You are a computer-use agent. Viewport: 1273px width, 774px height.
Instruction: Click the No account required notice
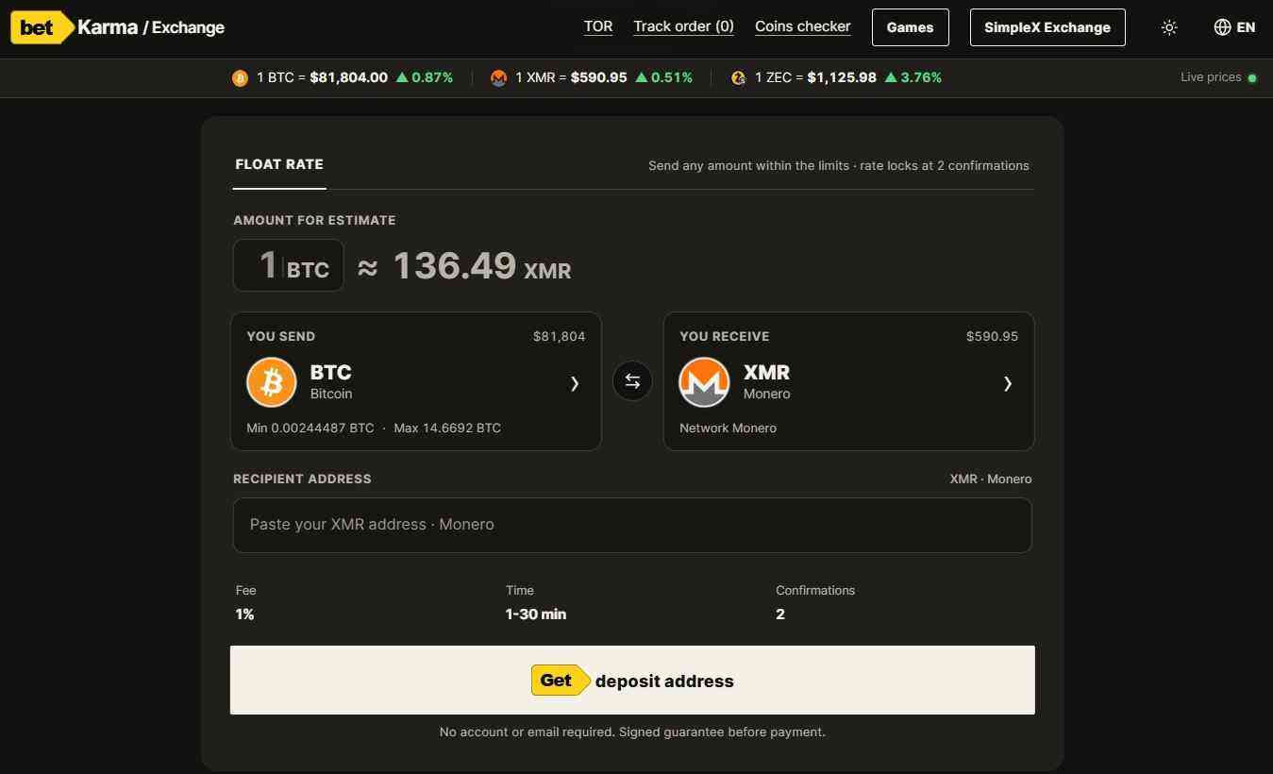(632, 732)
